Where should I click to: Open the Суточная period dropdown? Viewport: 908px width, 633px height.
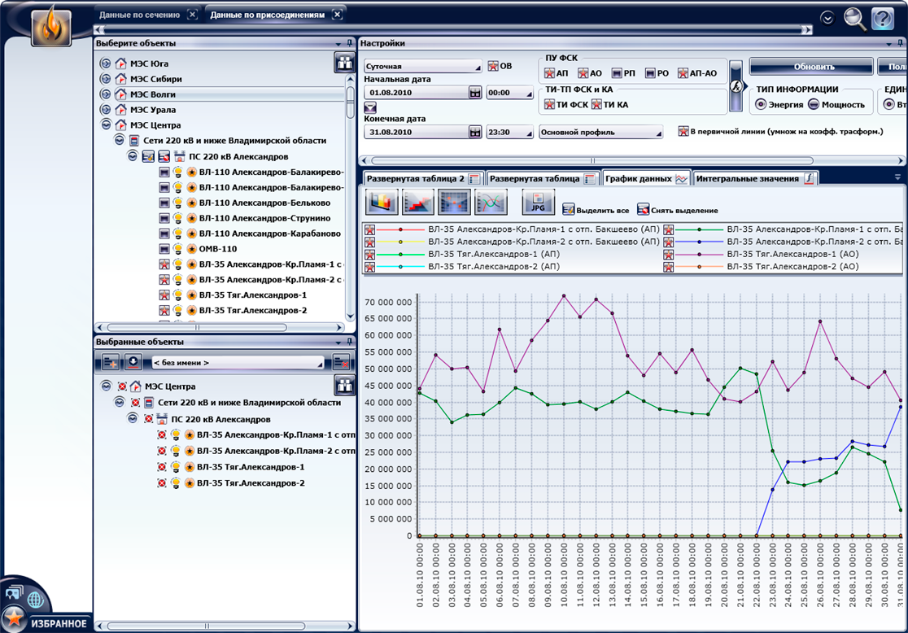click(x=422, y=66)
